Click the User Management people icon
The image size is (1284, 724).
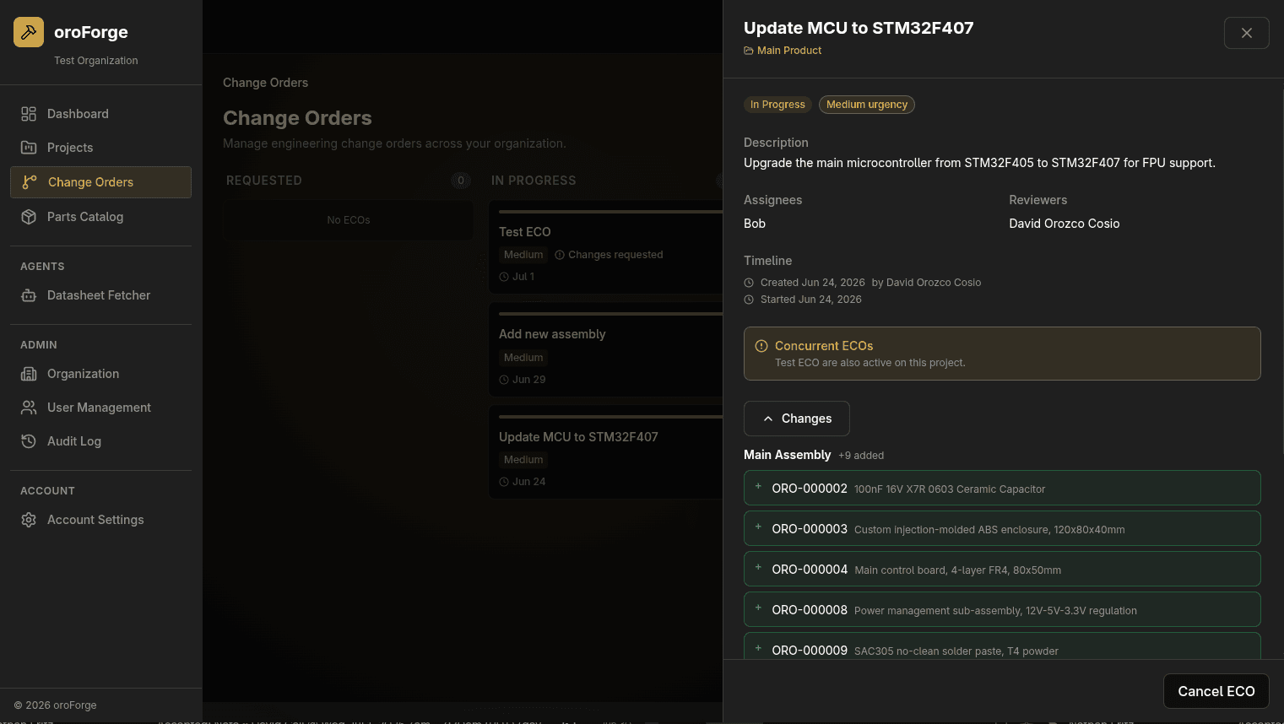click(29, 408)
